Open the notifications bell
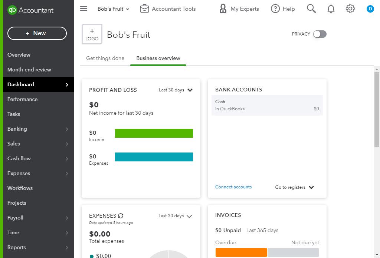 (x=331, y=9)
